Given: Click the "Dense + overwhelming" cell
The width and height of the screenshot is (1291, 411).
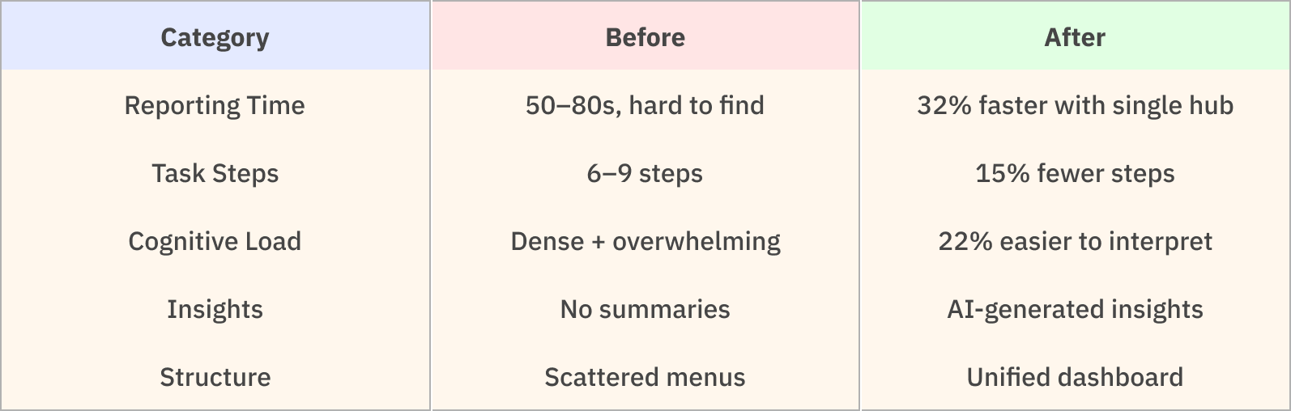Looking at the screenshot, I should pyautogui.click(x=645, y=241).
